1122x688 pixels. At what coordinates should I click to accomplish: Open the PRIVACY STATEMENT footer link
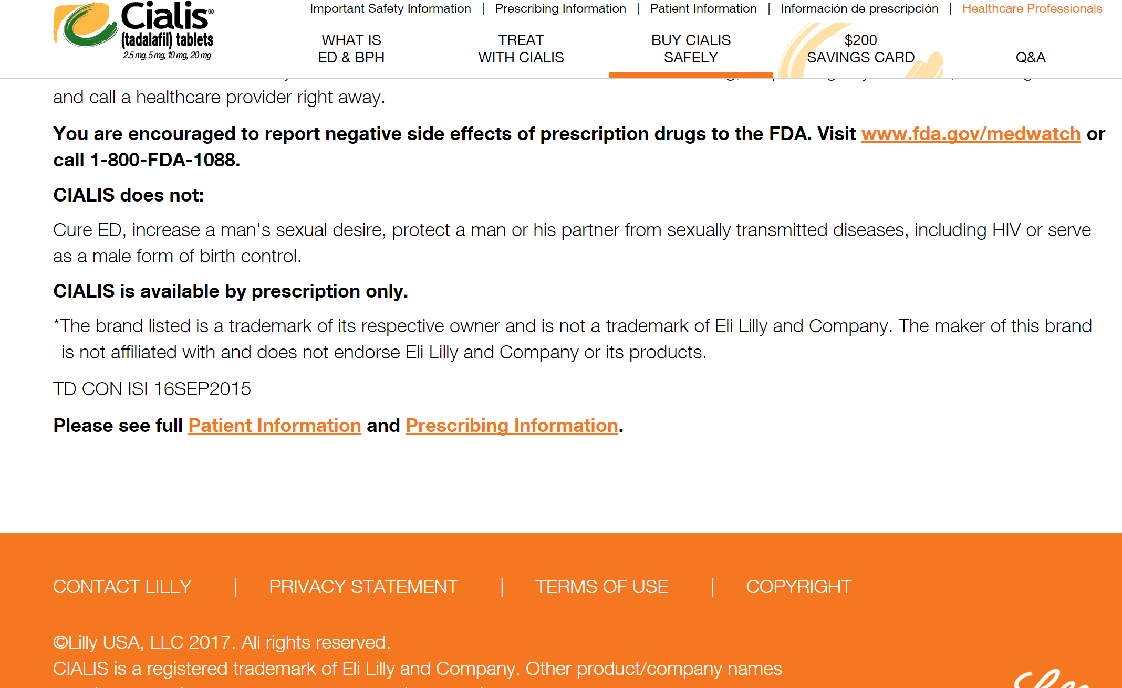pyautogui.click(x=363, y=587)
